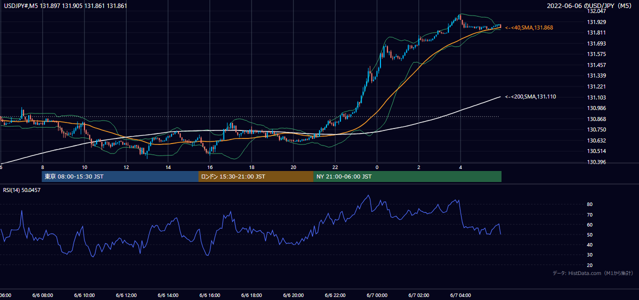Select the NY 21:00-06:00 JST session bar
Image resolution: width=639 pixels, height=300 pixels.
407,176
